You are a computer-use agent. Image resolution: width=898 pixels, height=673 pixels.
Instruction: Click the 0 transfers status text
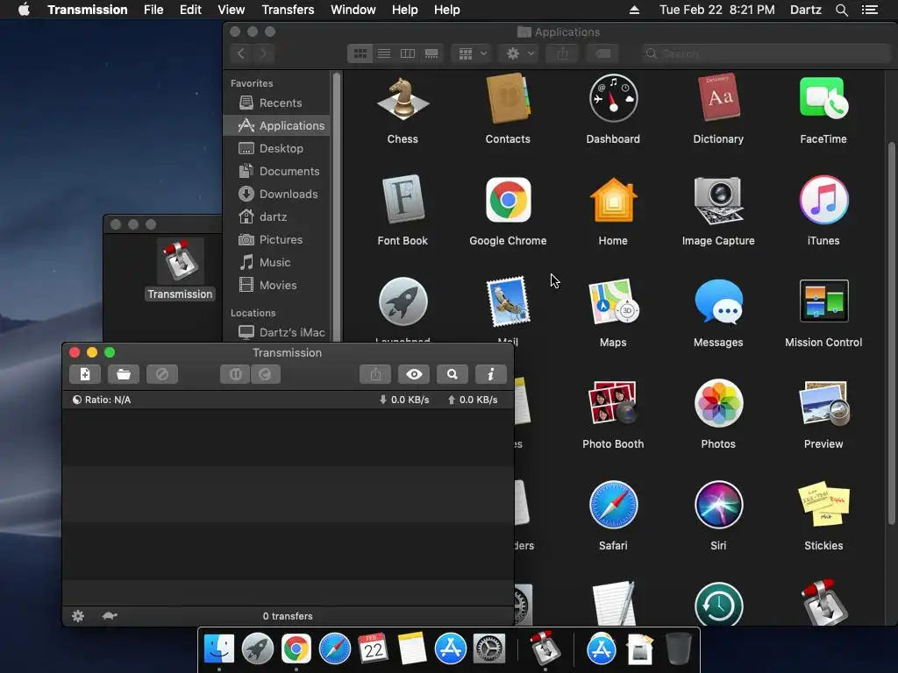pyautogui.click(x=288, y=616)
